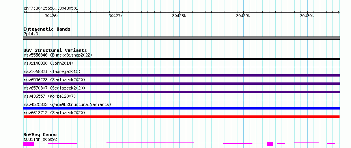Click the 30427k ruler tick label
The width and height of the screenshot is (351, 148).
[x=116, y=16]
